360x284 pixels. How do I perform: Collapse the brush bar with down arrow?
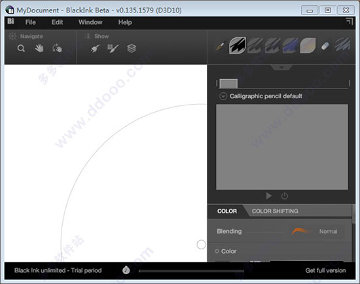click(x=281, y=67)
